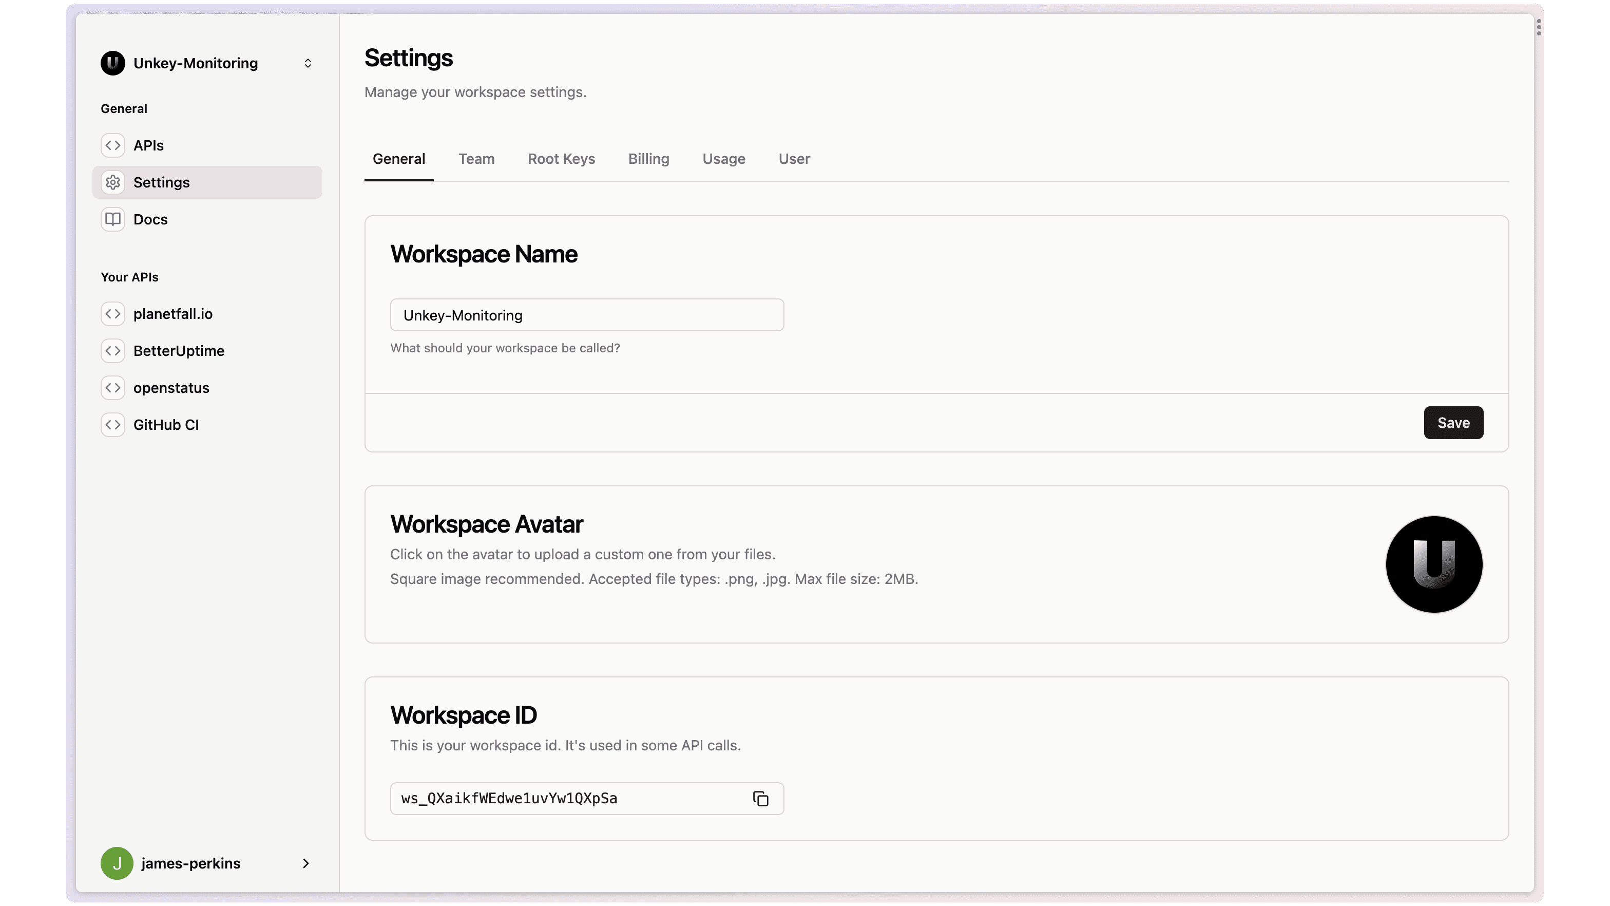
Task: Expand the Unkey-Monitoring workspace dropdown
Action: pos(309,62)
